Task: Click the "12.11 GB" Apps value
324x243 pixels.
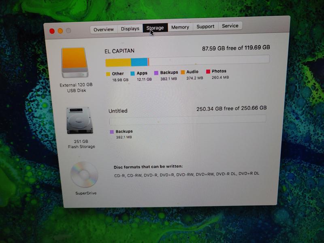Action: pyautogui.click(x=144, y=79)
